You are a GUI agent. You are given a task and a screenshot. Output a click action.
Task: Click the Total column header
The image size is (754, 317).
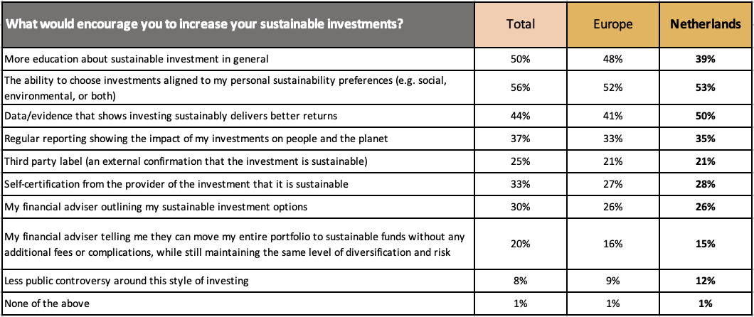[x=520, y=24]
